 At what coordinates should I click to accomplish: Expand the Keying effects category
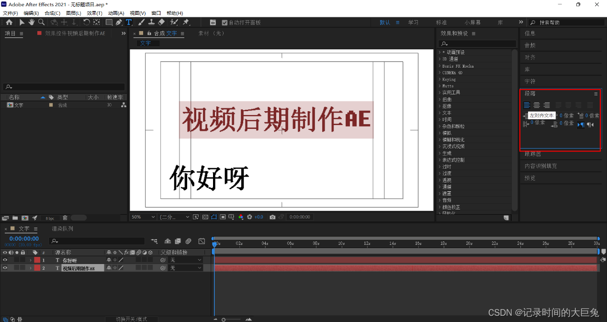(x=440, y=79)
